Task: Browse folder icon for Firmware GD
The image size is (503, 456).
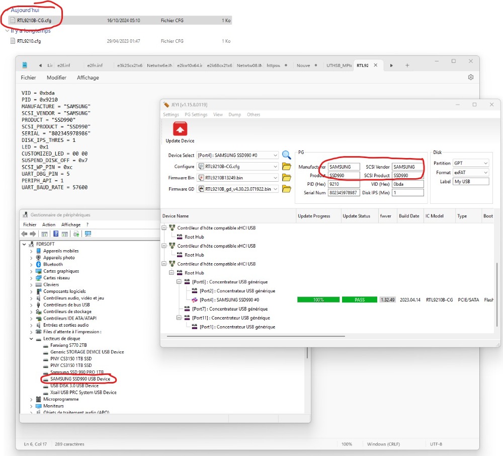Action: coord(286,189)
